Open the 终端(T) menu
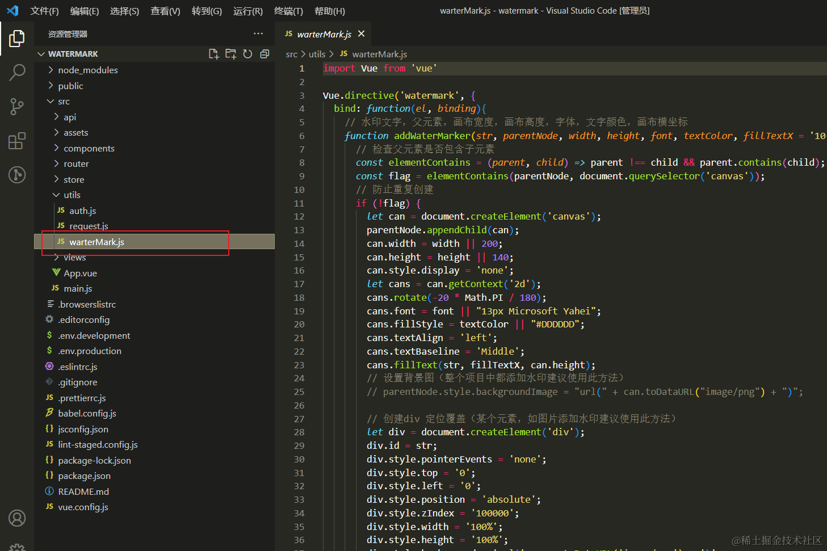This screenshot has height=551, width=827. (x=288, y=11)
